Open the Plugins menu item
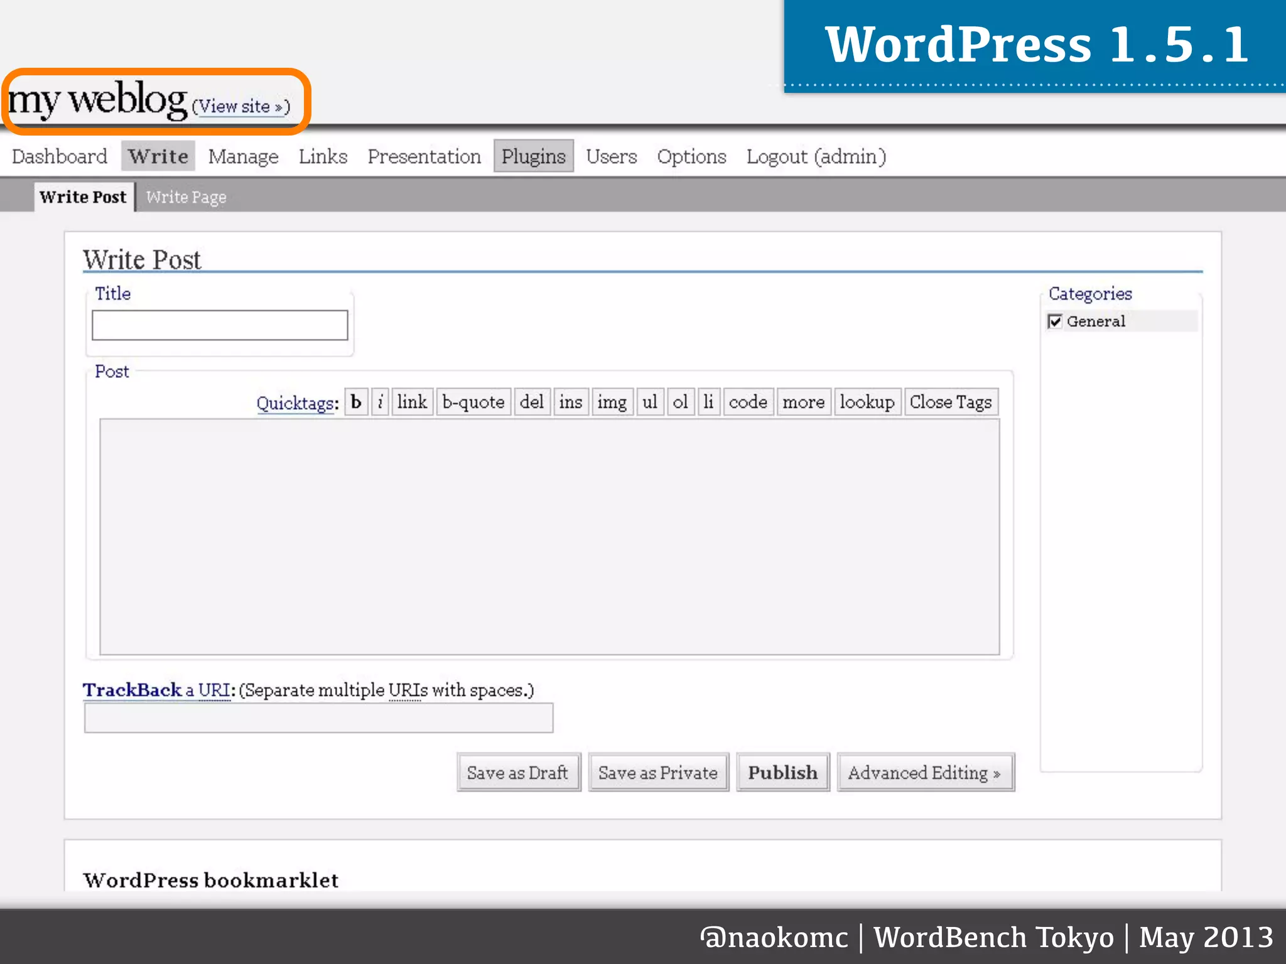1286x964 pixels. coord(533,156)
